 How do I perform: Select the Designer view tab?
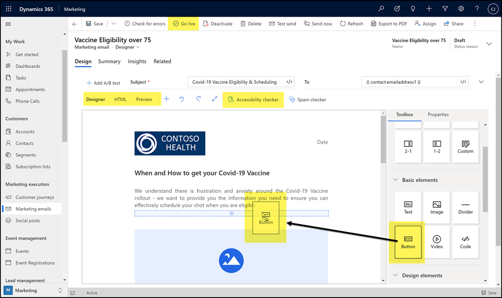coord(95,99)
